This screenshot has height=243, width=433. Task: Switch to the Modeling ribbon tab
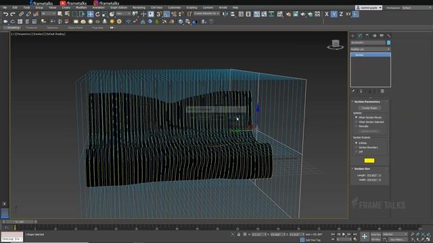click(x=13, y=28)
